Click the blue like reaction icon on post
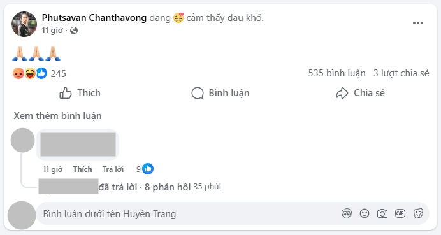 41,73
